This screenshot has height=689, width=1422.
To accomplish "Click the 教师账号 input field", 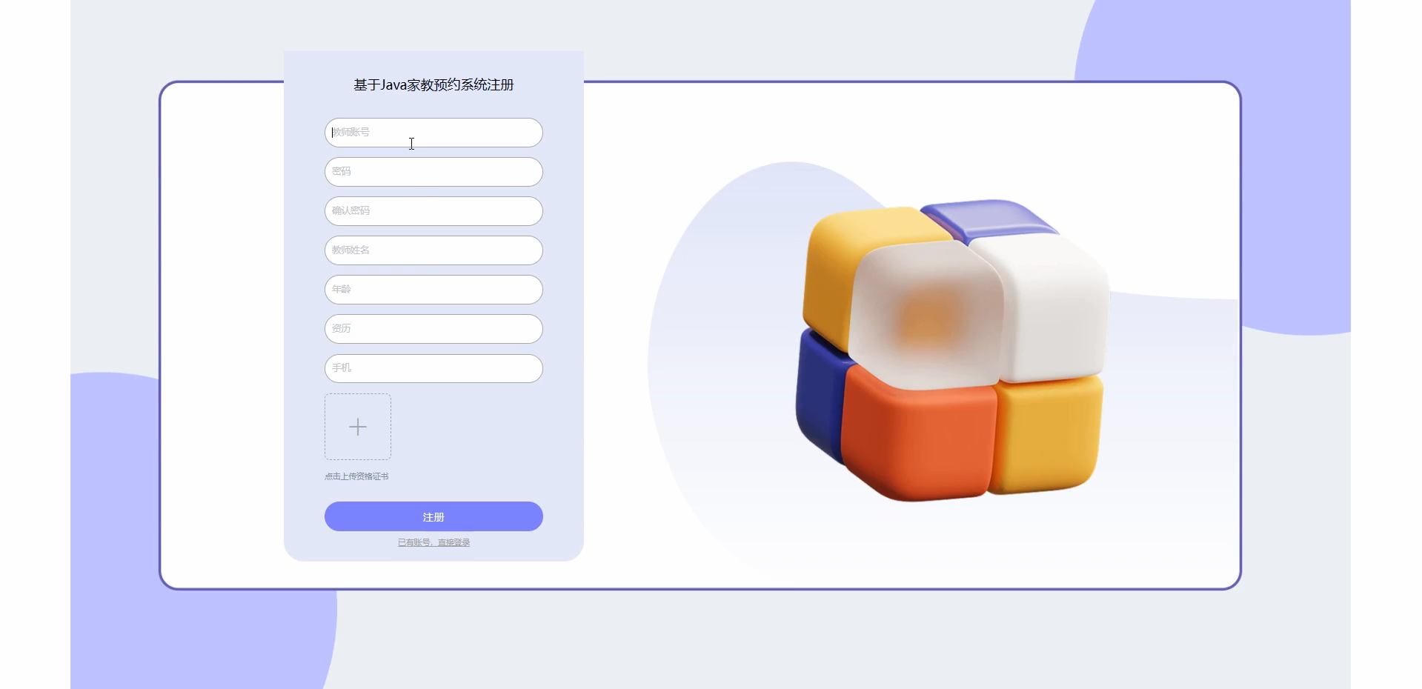I will [433, 133].
